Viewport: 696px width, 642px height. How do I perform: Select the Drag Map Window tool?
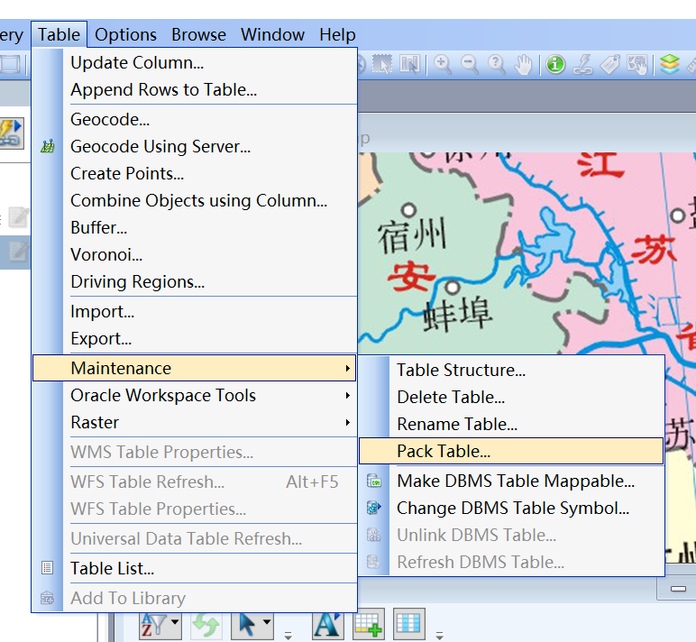(x=637, y=65)
